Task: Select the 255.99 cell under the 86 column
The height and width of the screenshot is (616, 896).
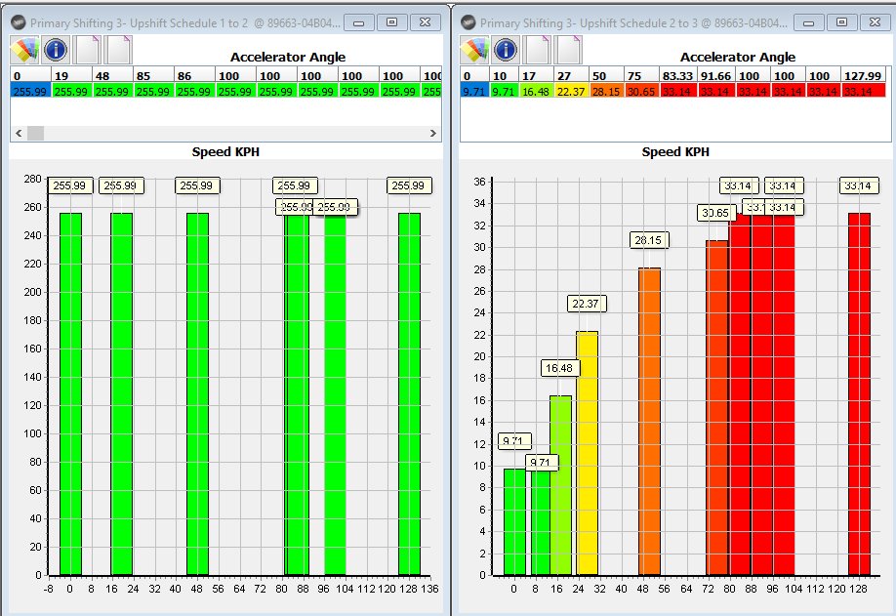Action: 194,91
